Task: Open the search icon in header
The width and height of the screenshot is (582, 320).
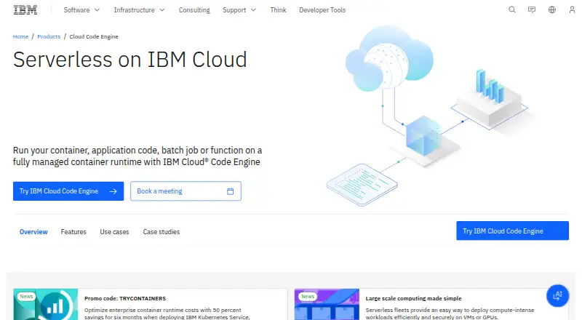Action: [512, 9]
